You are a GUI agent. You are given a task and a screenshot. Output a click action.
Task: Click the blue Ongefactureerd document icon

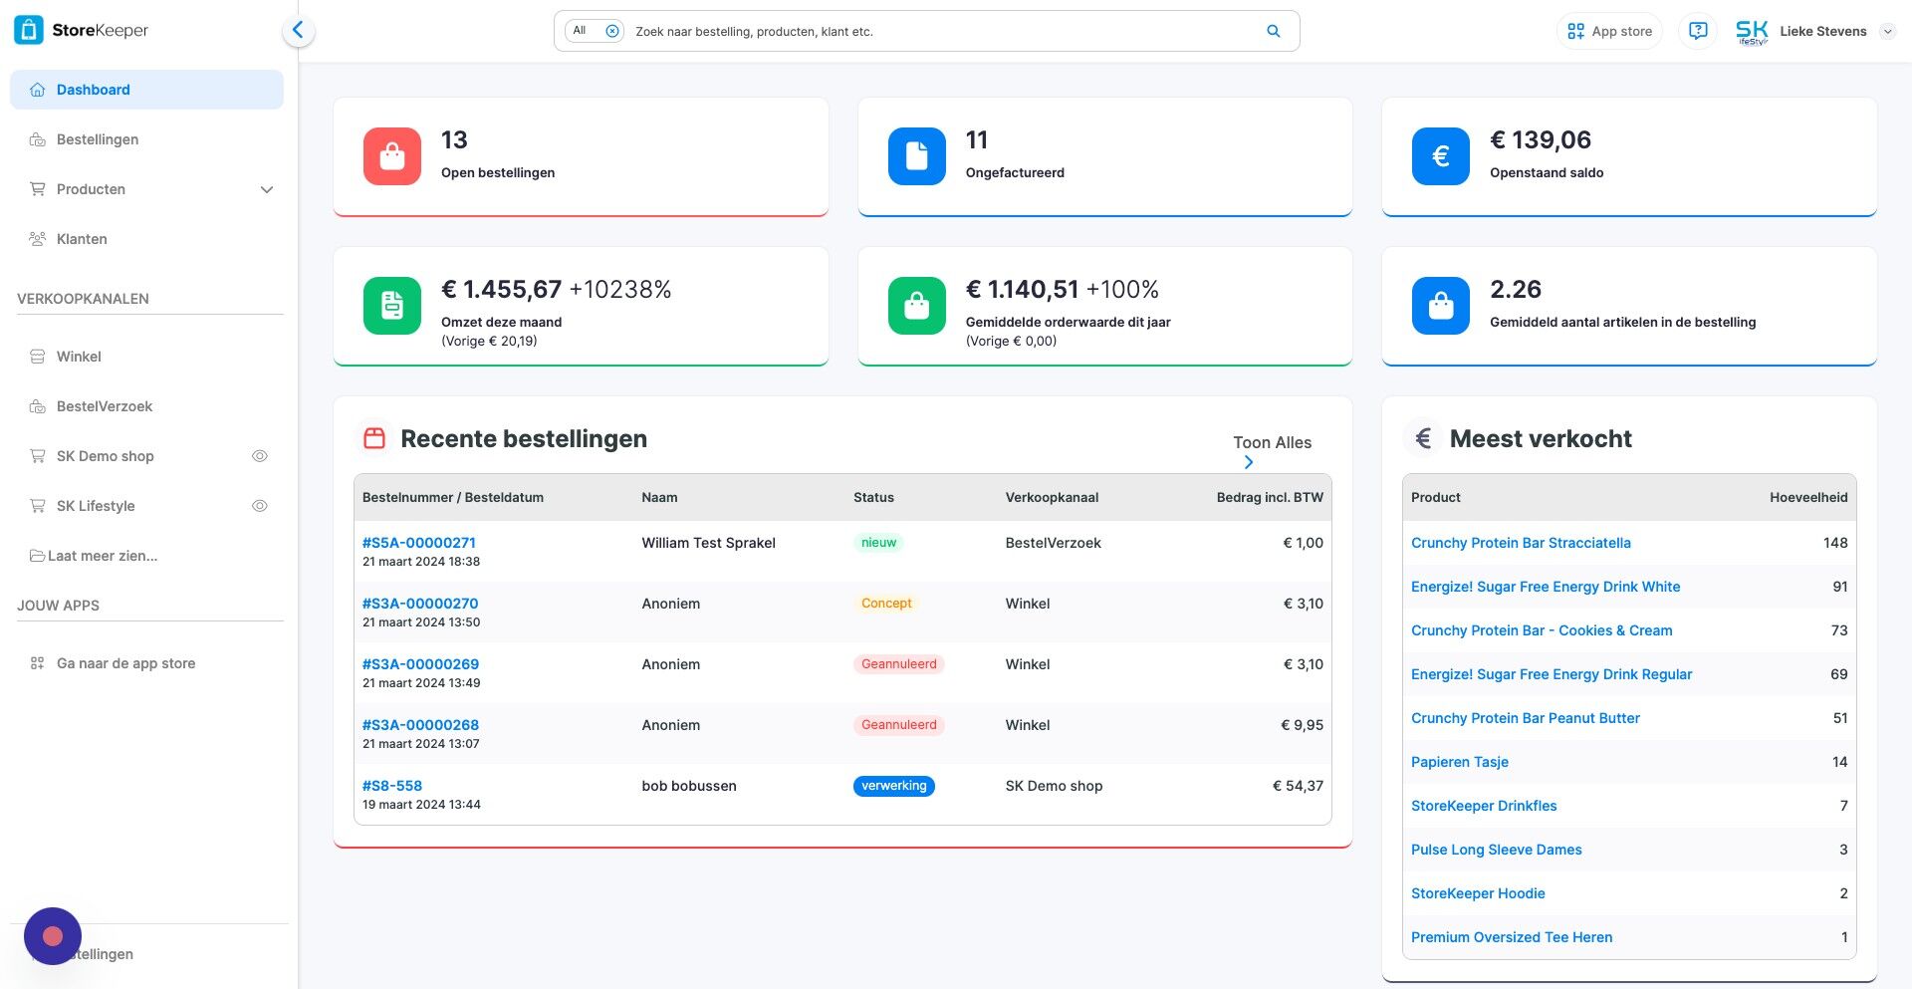point(916,156)
